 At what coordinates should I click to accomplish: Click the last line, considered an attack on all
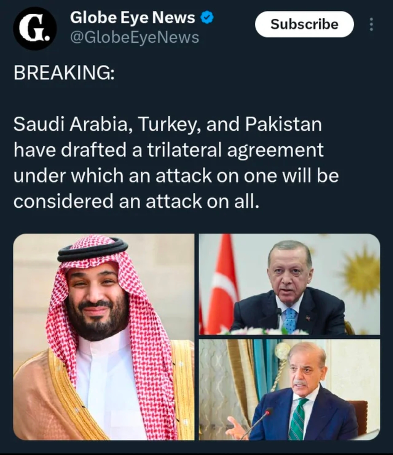[x=136, y=201]
